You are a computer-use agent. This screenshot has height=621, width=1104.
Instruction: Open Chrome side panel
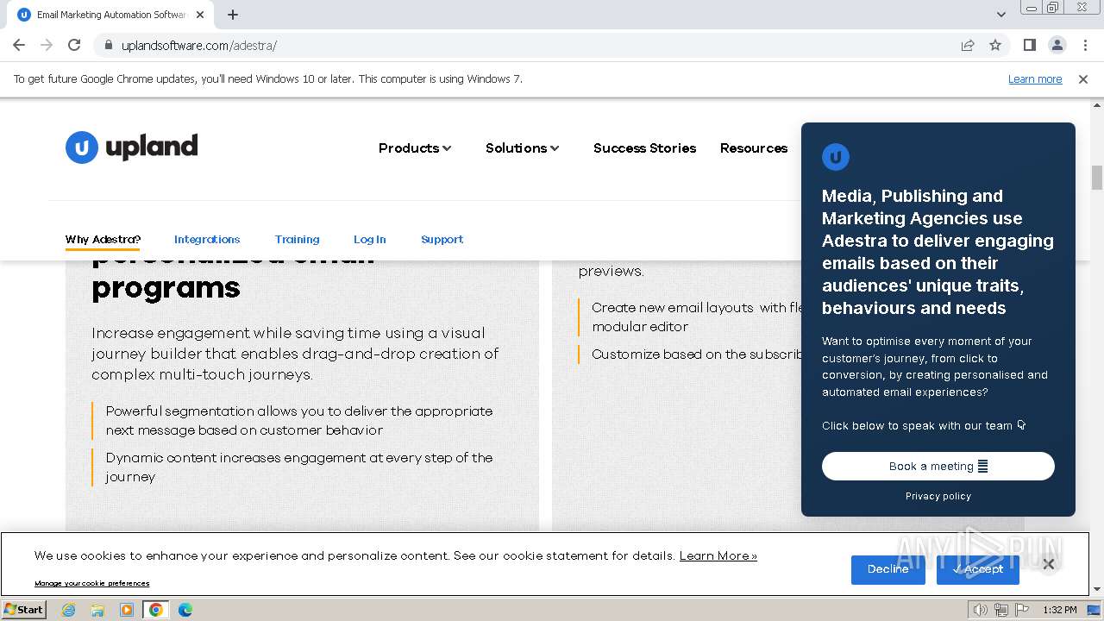click(x=1029, y=45)
